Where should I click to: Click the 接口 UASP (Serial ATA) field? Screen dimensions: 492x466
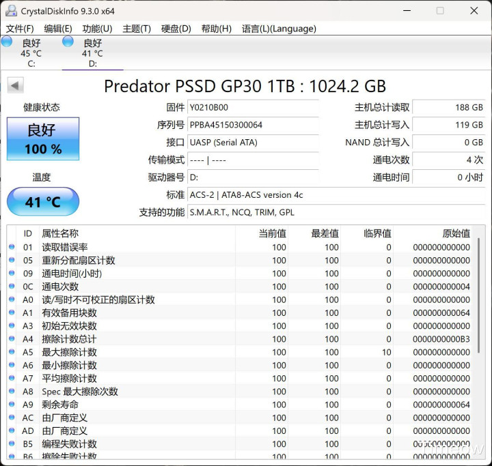tap(253, 143)
